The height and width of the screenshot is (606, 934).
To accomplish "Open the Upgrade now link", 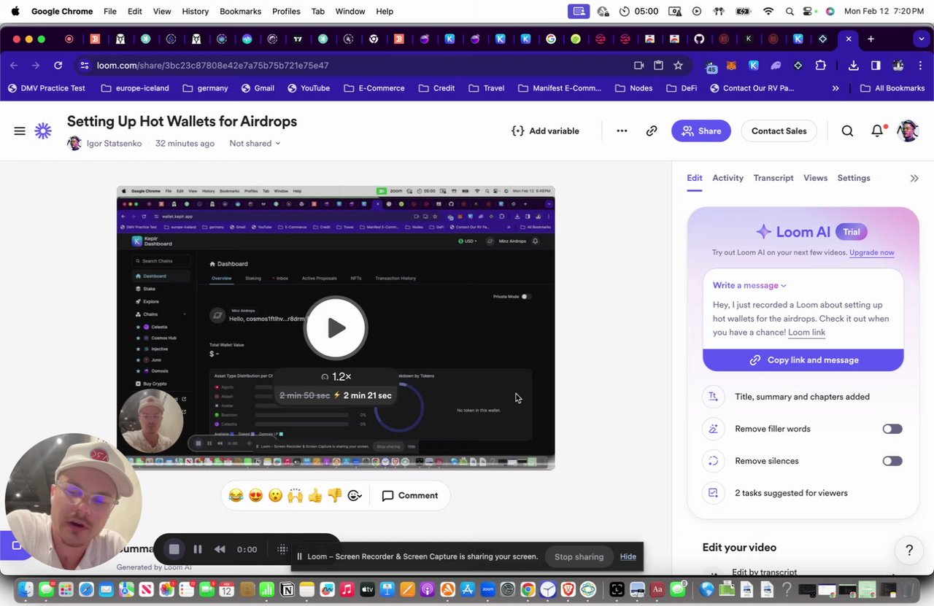I will [x=872, y=252].
